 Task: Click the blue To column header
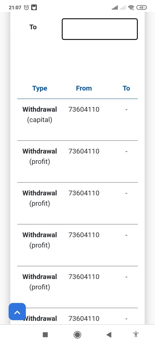point(126,88)
